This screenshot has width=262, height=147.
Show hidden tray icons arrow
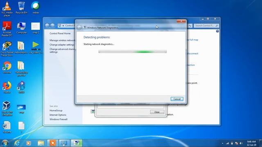coord(223,143)
